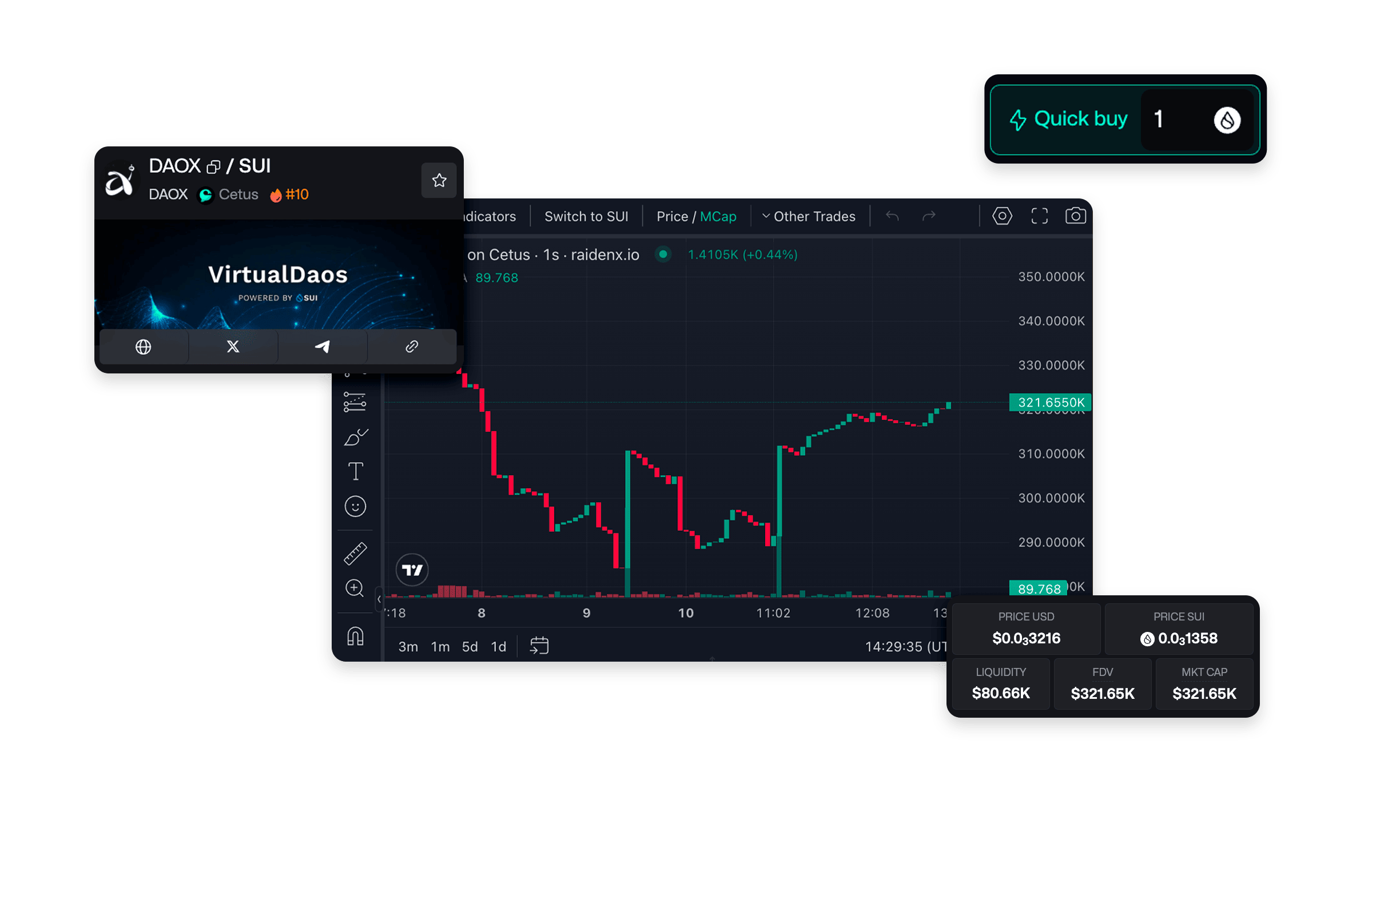Switch price display from MCap to Price
This screenshot has height=915, width=1400.
pyautogui.click(x=673, y=216)
